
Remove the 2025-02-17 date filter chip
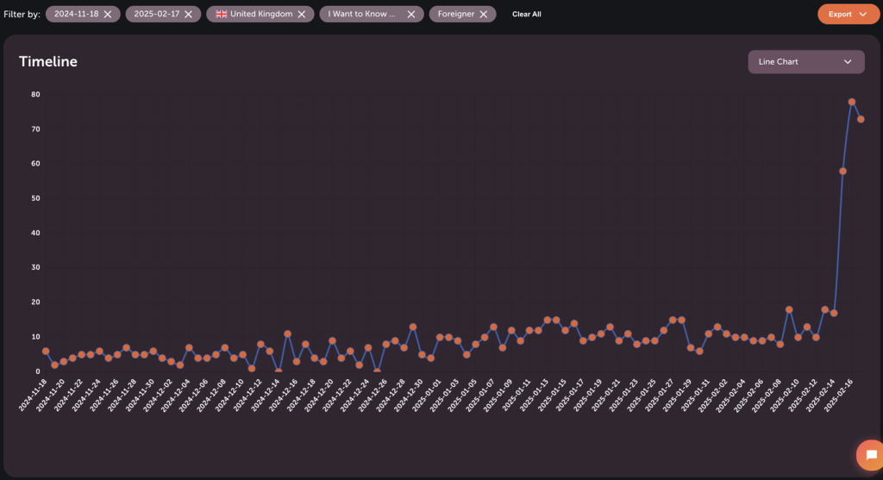tap(189, 14)
